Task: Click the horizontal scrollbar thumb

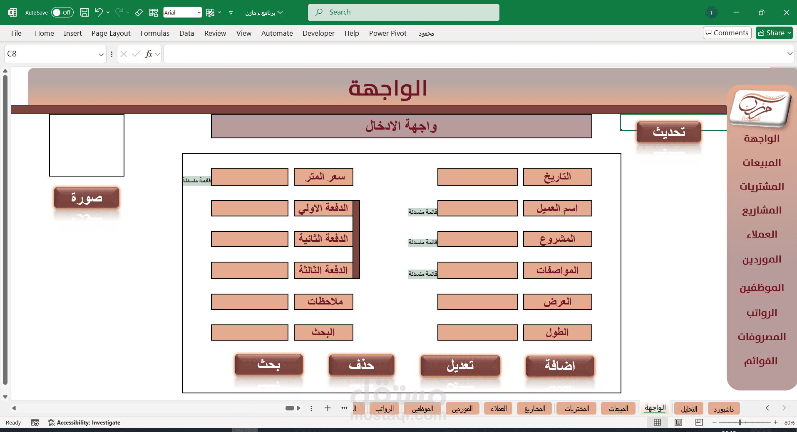Action: 290,408
